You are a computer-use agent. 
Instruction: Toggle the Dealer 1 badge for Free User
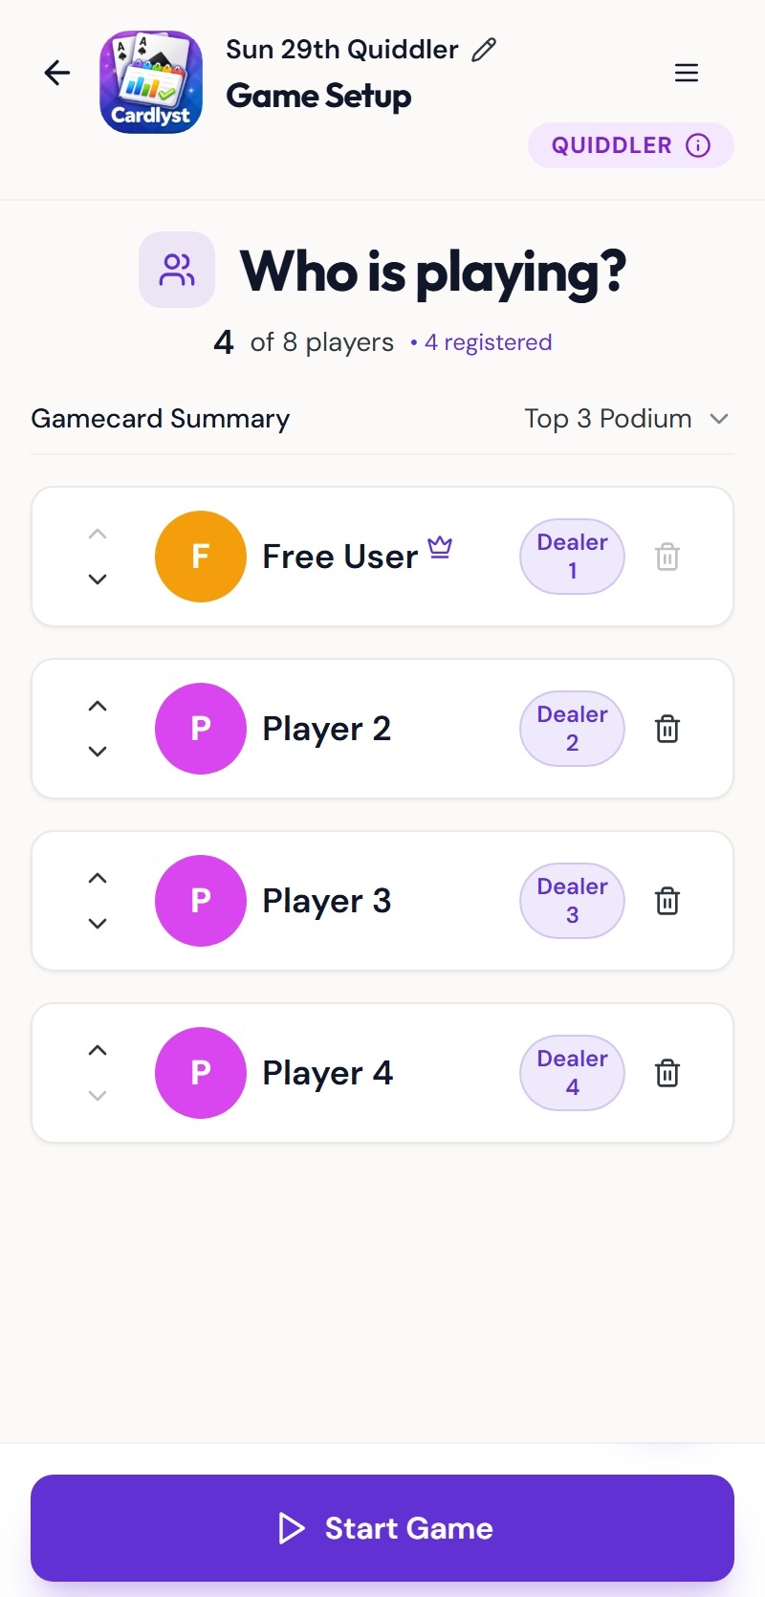tap(572, 557)
